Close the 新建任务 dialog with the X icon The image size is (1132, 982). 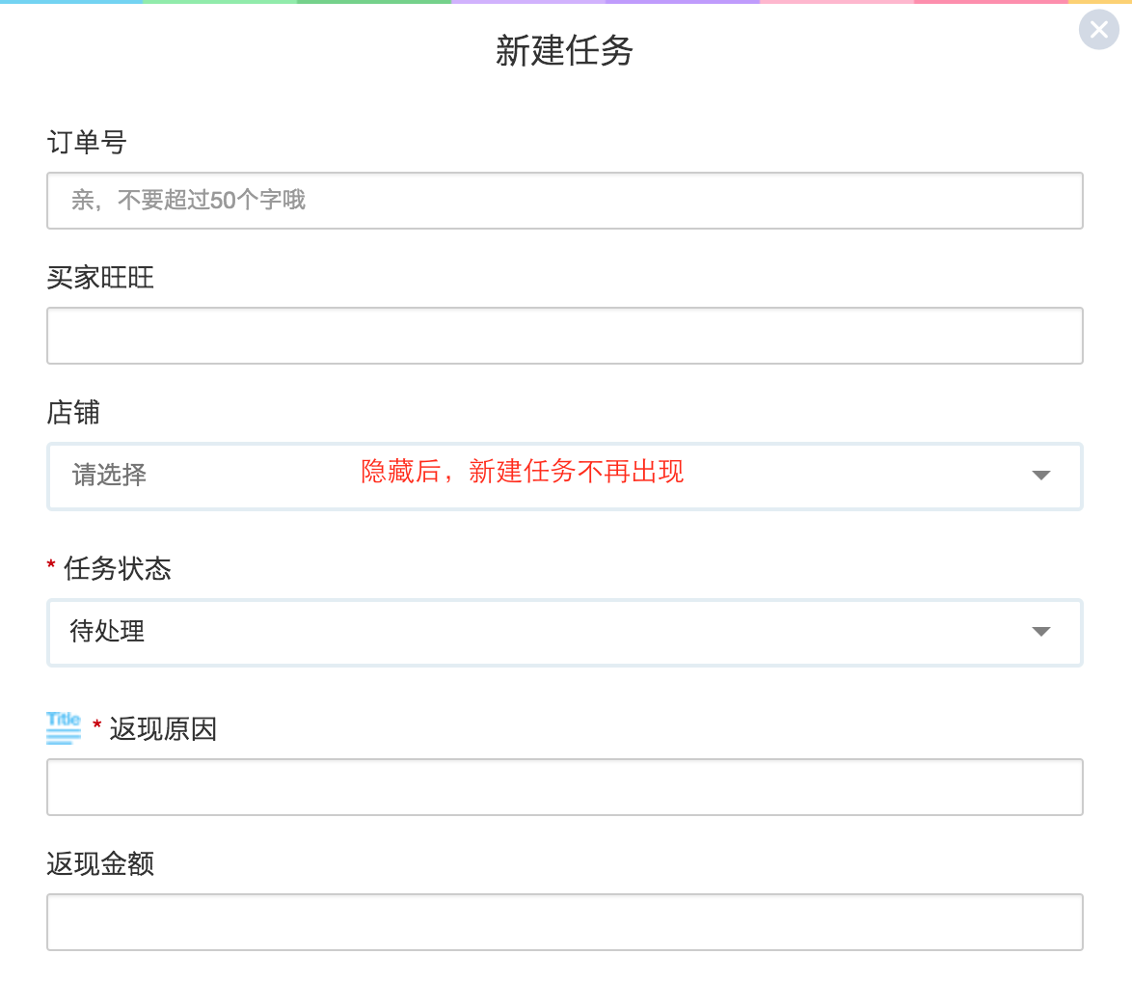pos(1098,30)
